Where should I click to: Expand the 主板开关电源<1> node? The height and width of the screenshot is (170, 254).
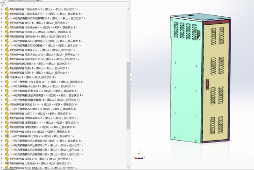[1, 95]
